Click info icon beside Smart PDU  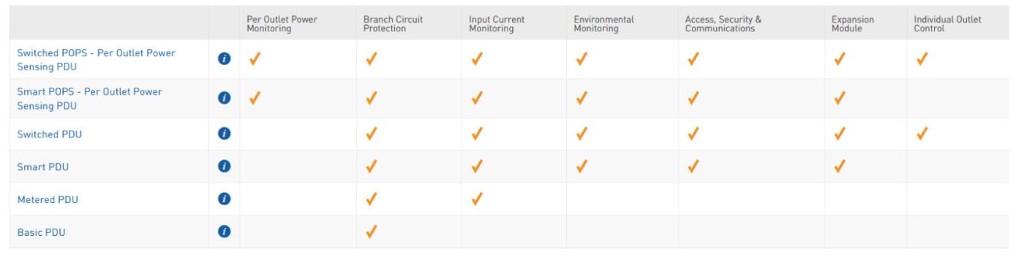pos(225,167)
